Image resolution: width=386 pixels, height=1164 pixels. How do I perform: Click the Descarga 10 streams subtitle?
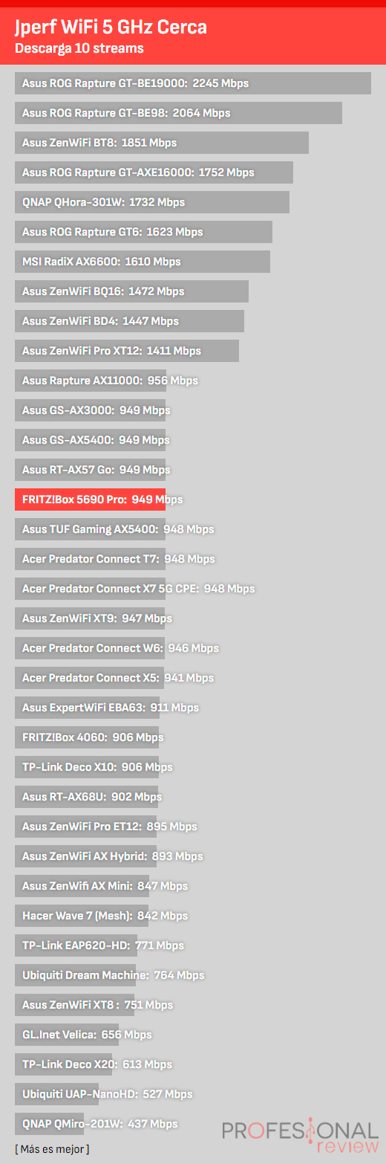[79, 49]
